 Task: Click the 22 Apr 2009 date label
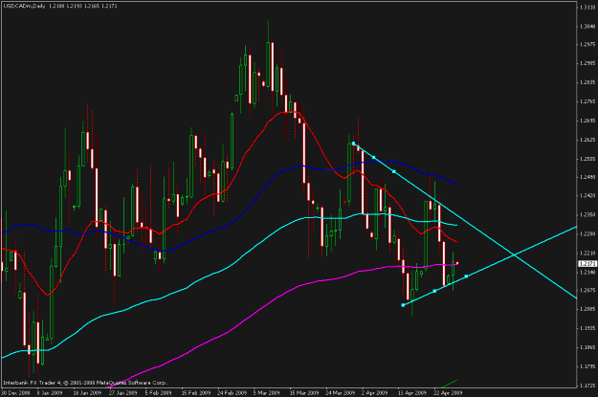448,392
